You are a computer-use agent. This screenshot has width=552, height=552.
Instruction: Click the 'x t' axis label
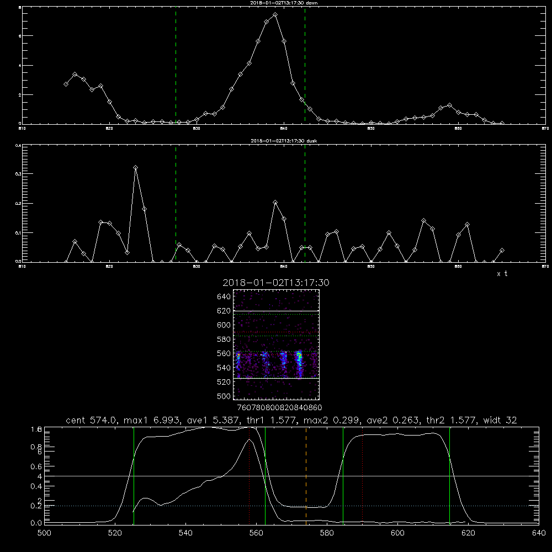click(x=502, y=274)
